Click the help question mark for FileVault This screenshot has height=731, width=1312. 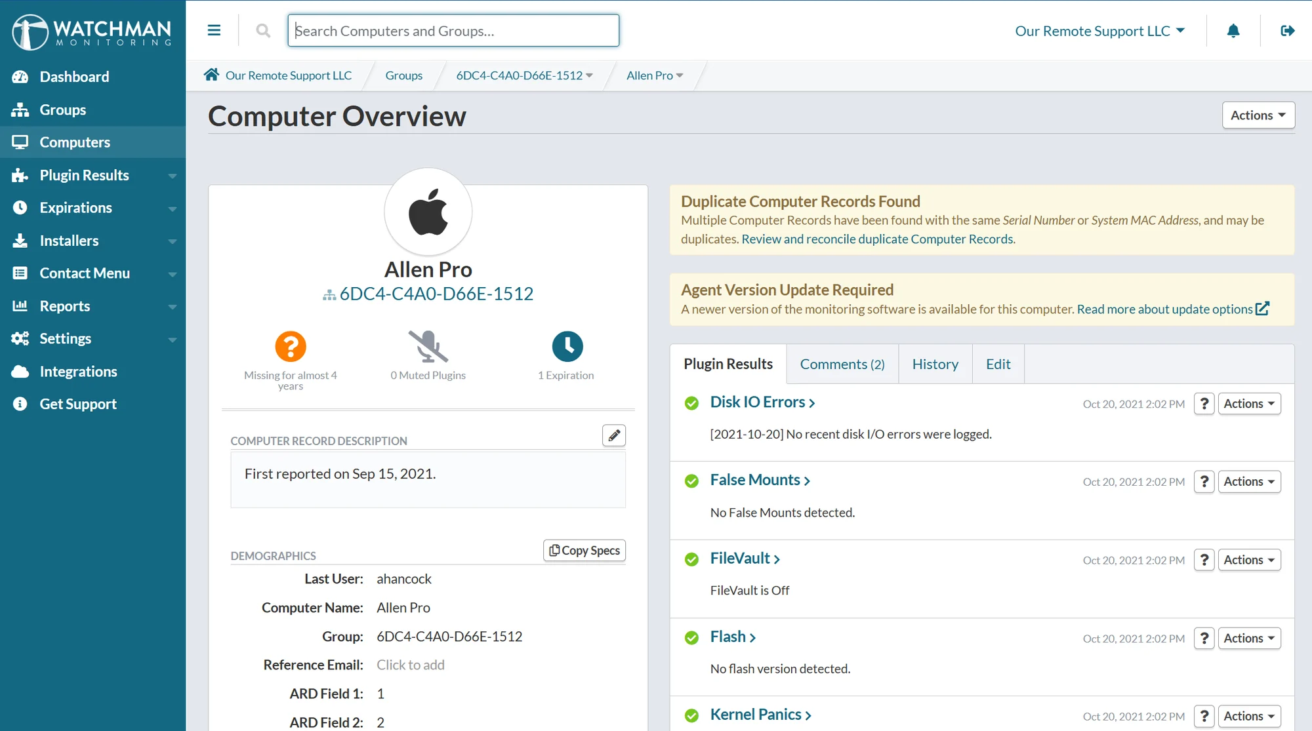point(1204,560)
